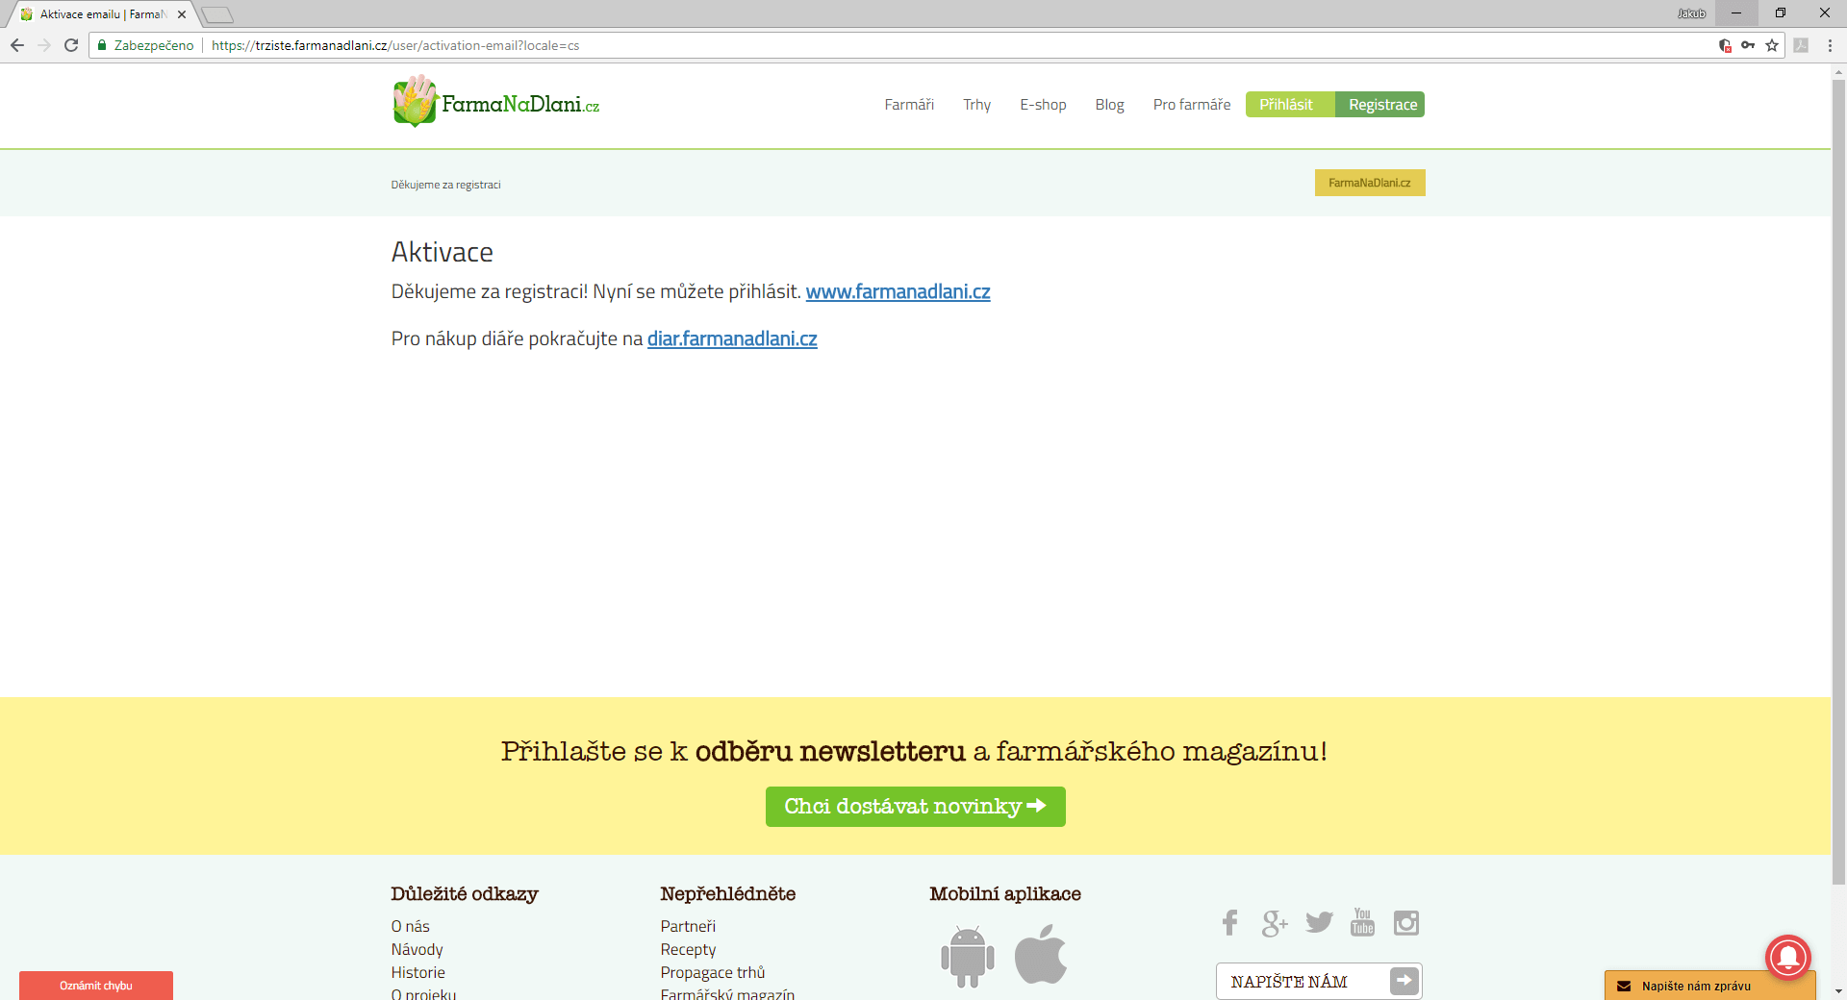1847x1000 pixels.
Task: Open the Google Plus social icon
Action: [x=1274, y=923]
